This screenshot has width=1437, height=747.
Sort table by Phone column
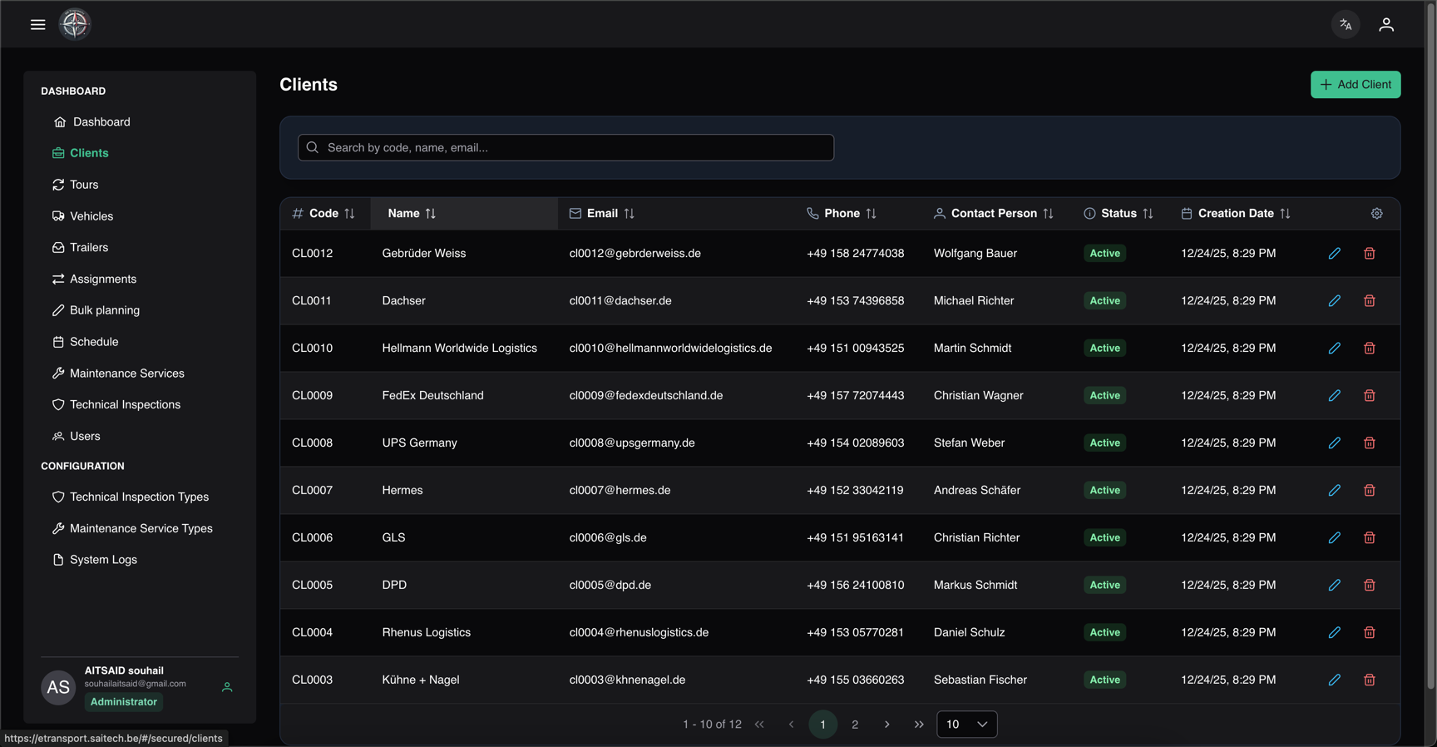871,214
